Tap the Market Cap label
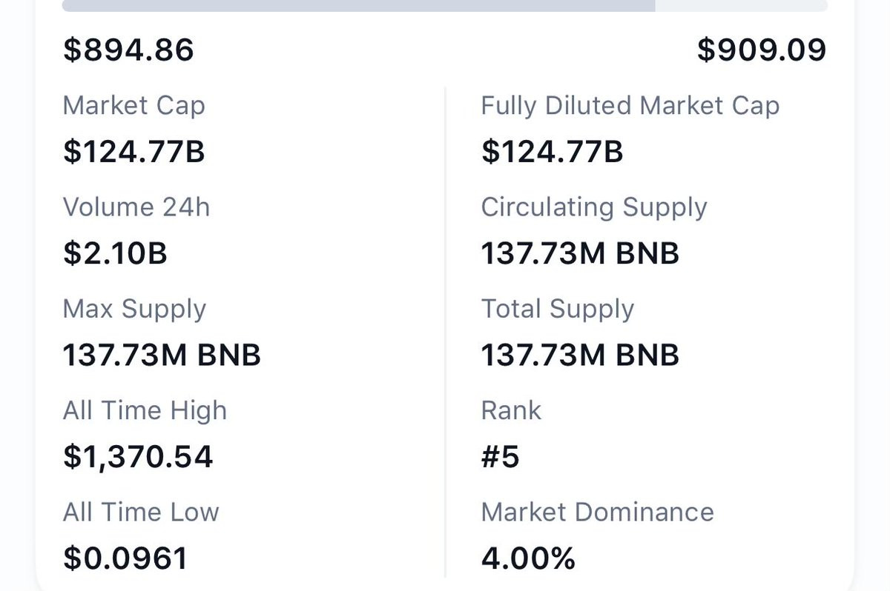 pyautogui.click(x=133, y=105)
